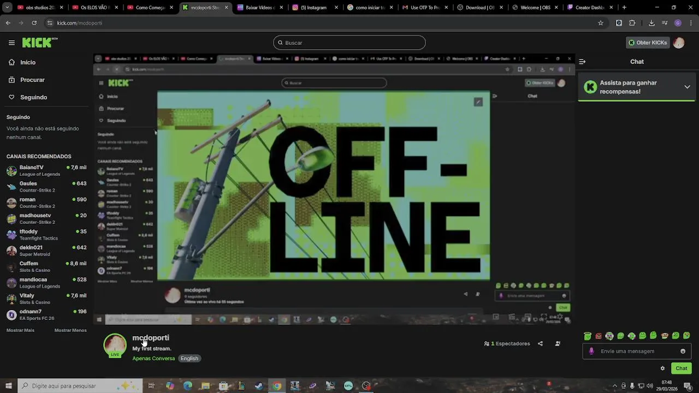This screenshot has width=699, height=393.
Task: Open madhousetv recommended channel
Action: coord(46,218)
